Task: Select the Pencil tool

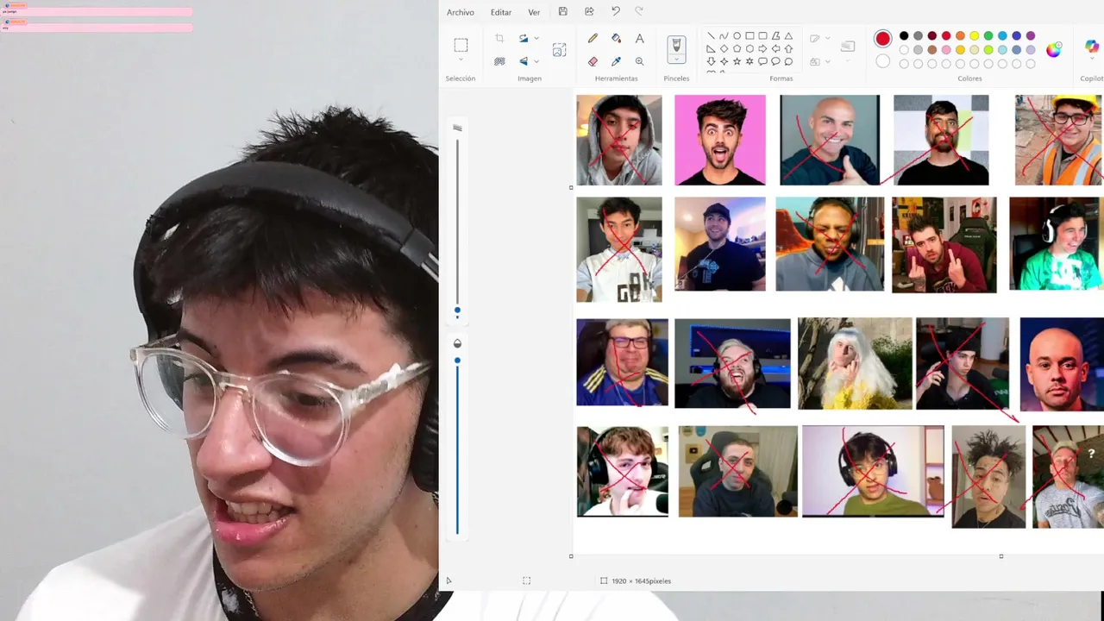Action: (x=593, y=38)
